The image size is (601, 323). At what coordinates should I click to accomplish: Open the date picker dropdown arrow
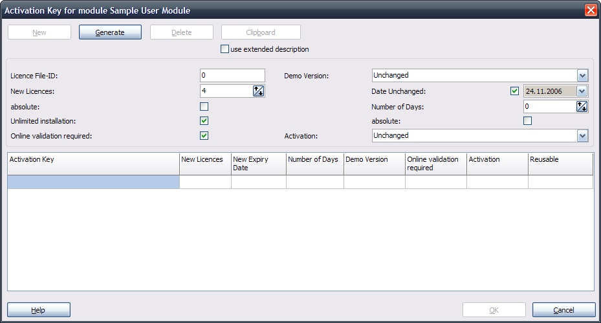coord(582,91)
